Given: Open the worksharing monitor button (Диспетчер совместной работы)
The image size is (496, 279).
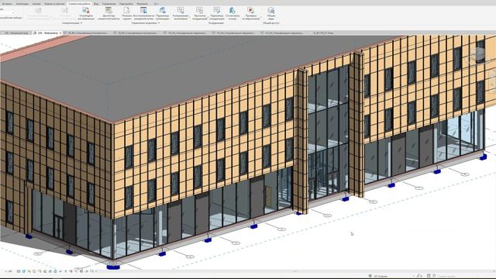Looking at the screenshot, I should (108, 14).
